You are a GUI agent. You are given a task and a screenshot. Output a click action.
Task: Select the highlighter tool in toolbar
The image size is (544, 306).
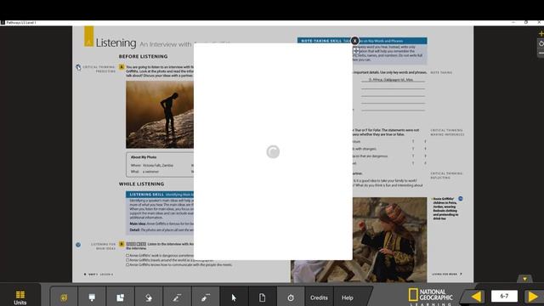(x=206, y=297)
